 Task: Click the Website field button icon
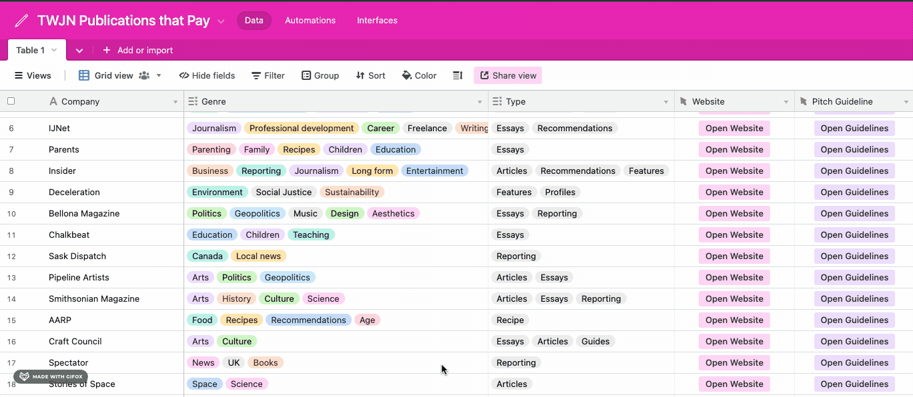[x=683, y=101]
